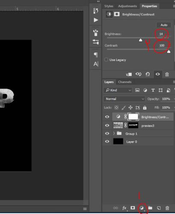Hide the preview3 layer
Image resolution: width=175 pixels, height=214 pixels.
107,125
